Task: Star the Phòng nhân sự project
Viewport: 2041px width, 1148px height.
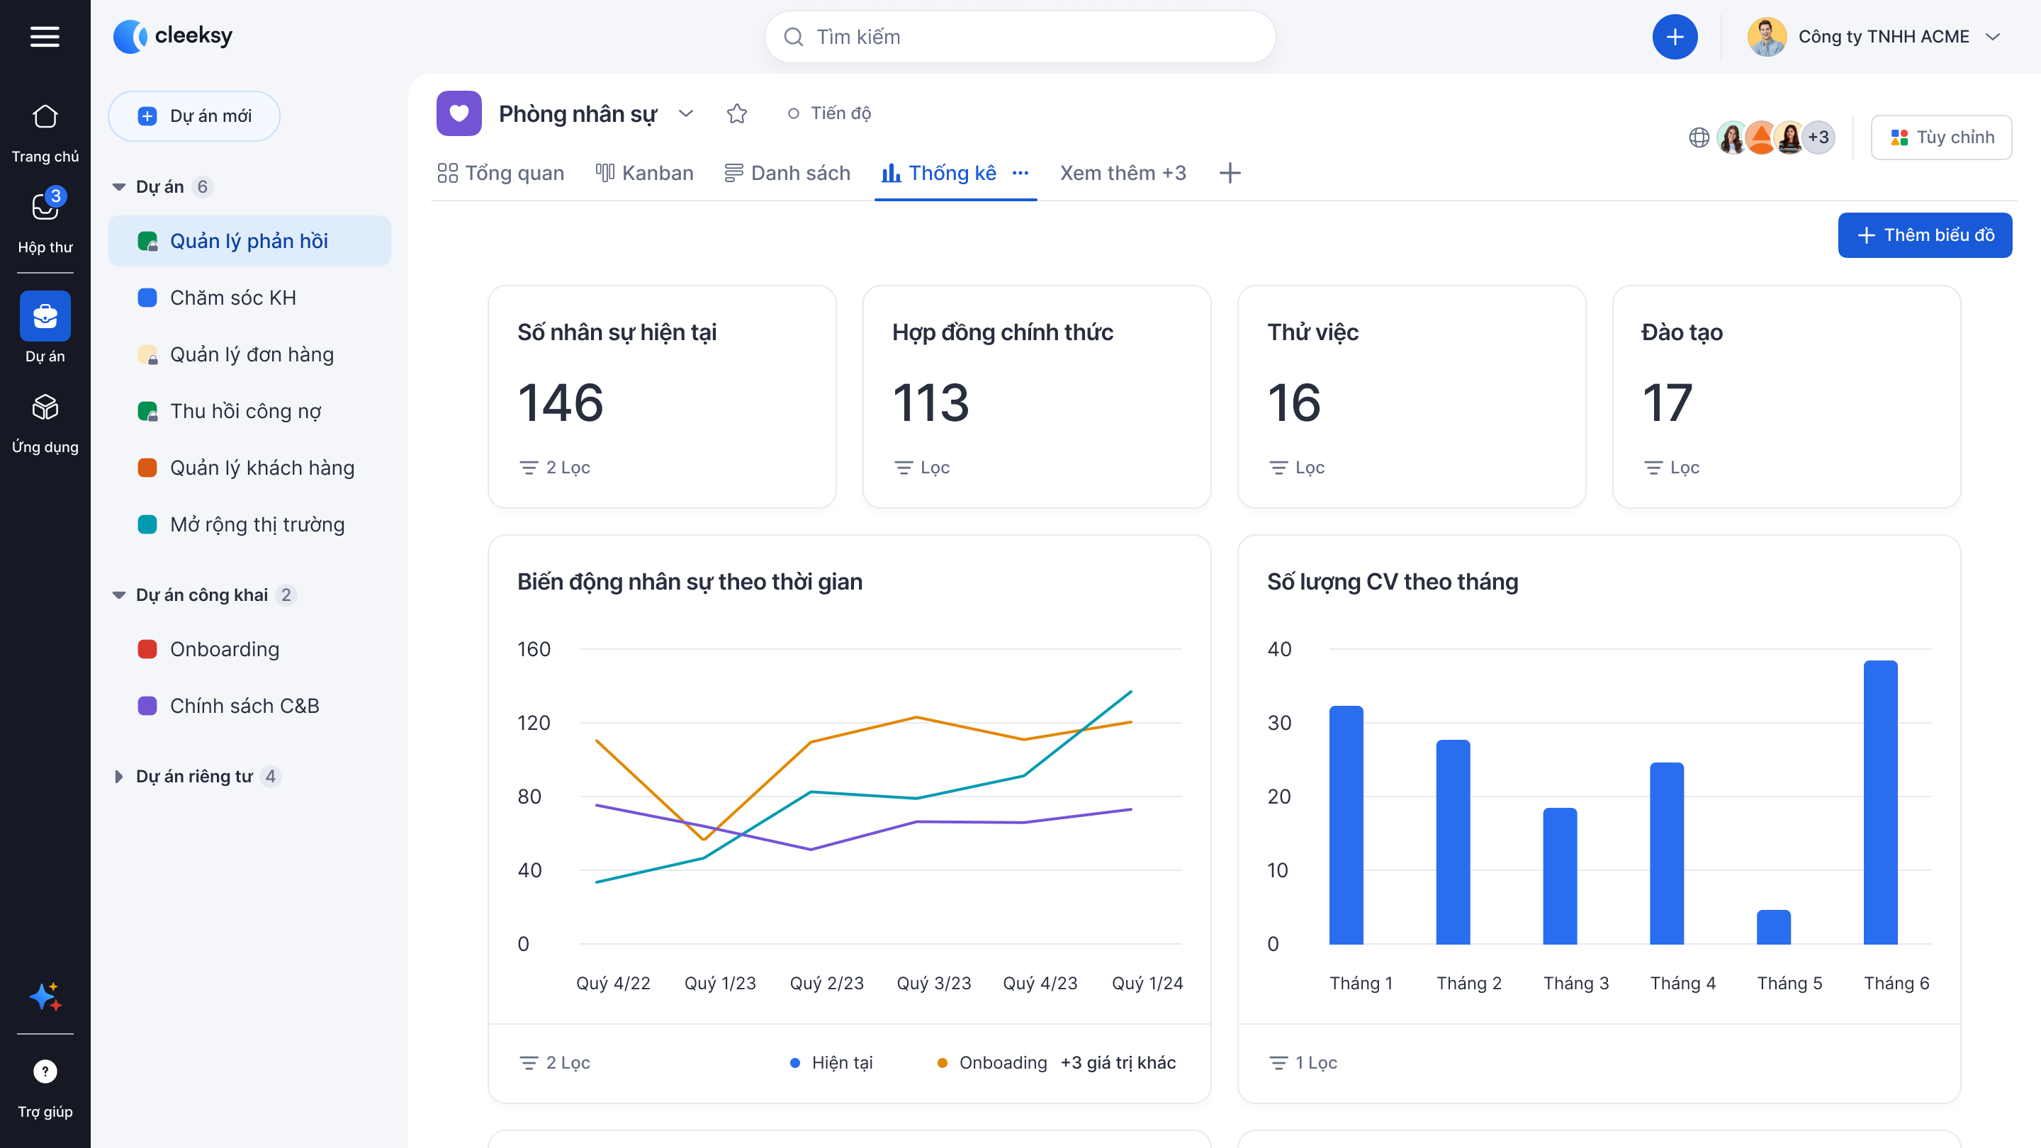Action: coord(737,113)
